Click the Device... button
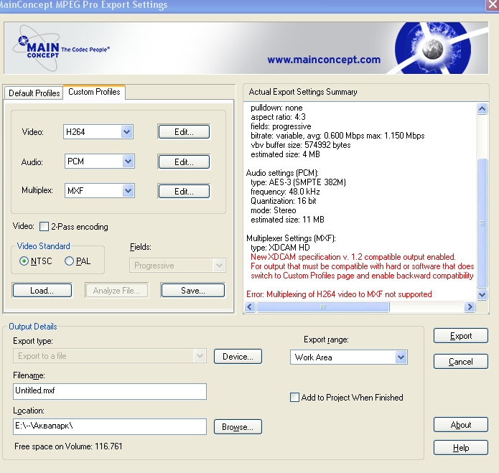 [x=238, y=357]
